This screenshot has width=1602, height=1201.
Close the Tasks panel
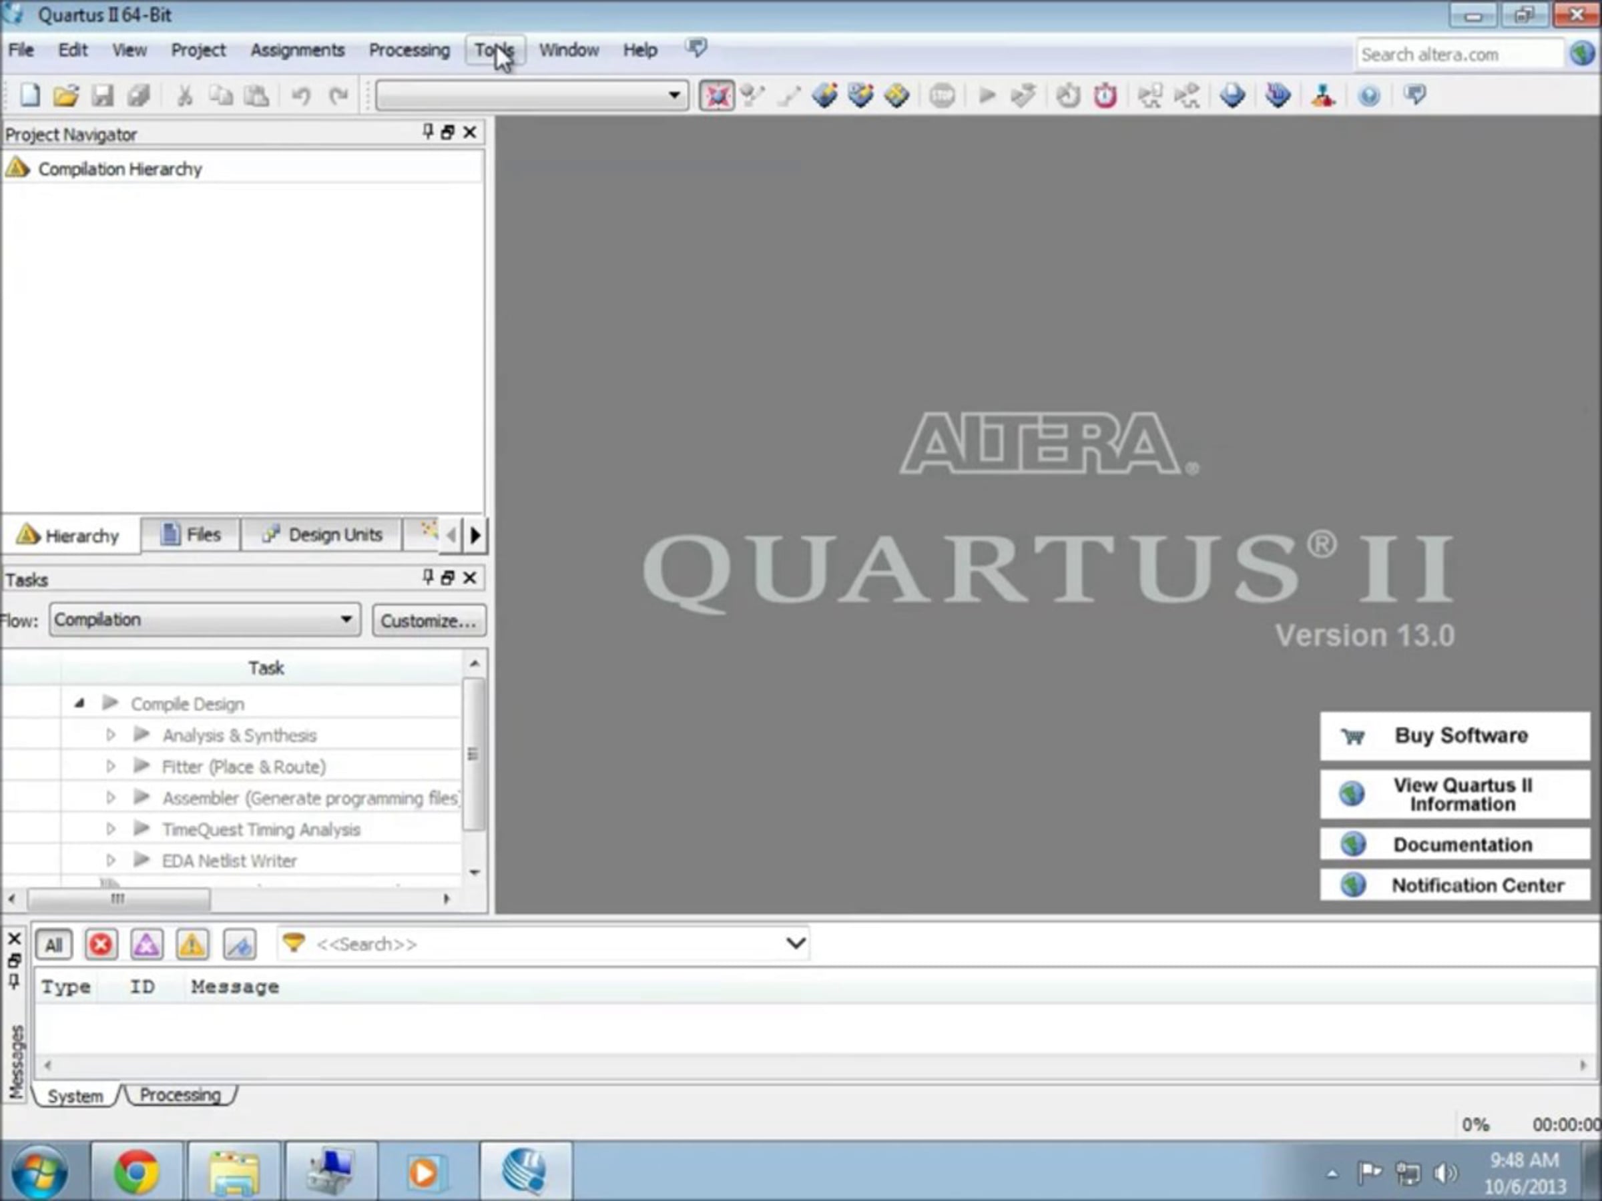[x=470, y=577]
